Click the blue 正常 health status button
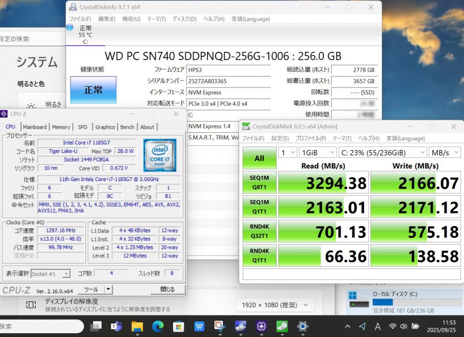The image size is (464, 337). coord(93,90)
